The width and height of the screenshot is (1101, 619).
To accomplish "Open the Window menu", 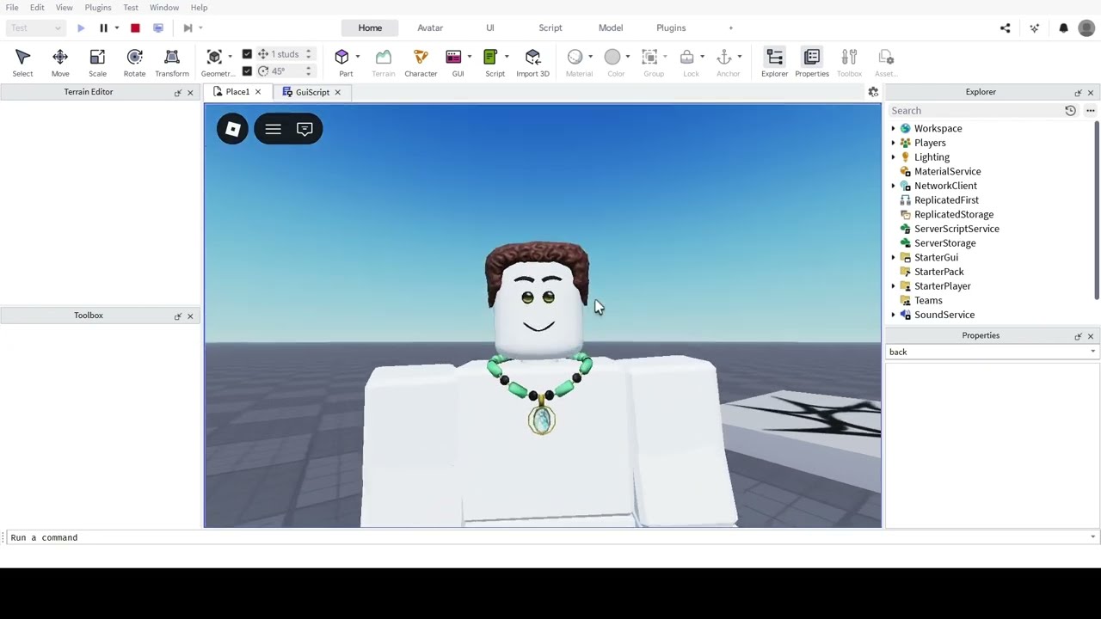I will (x=164, y=7).
